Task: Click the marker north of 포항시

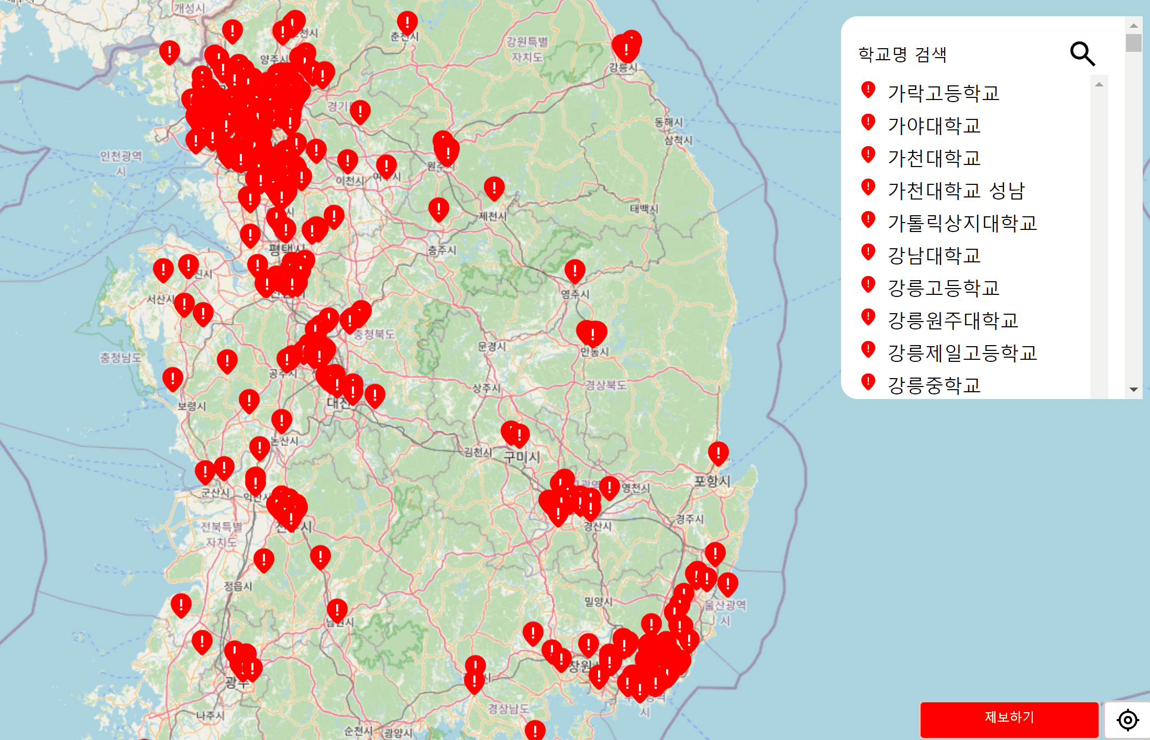Action: pyautogui.click(x=718, y=452)
